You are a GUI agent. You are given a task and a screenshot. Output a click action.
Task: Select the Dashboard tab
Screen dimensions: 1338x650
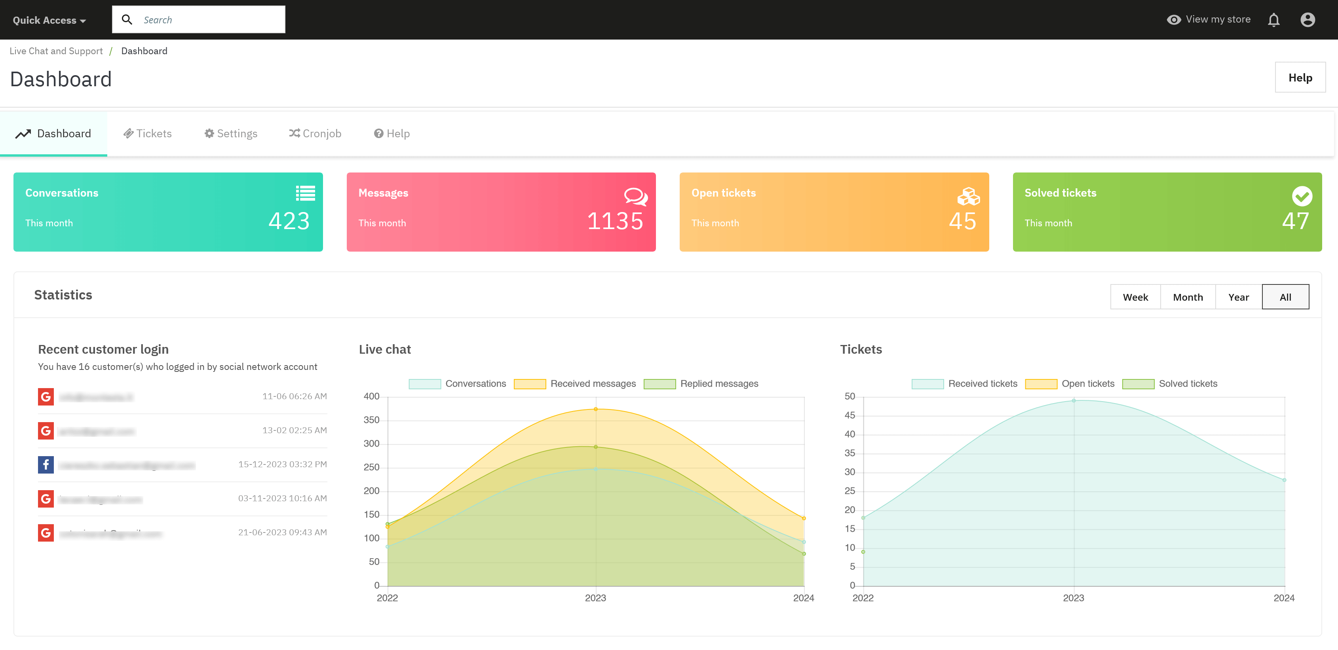click(x=53, y=134)
